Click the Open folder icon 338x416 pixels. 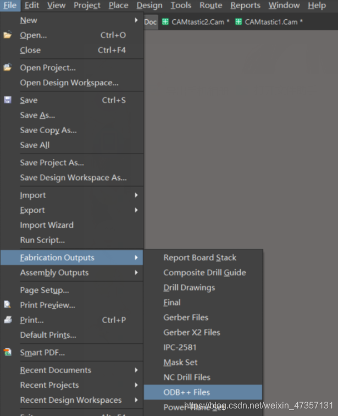[x=7, y=35]
